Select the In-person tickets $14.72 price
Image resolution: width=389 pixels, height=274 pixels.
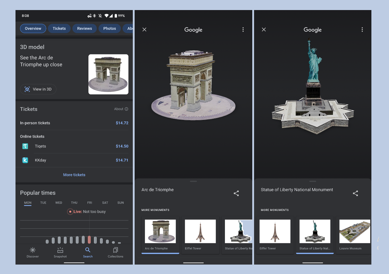click(x=122, y=123)
